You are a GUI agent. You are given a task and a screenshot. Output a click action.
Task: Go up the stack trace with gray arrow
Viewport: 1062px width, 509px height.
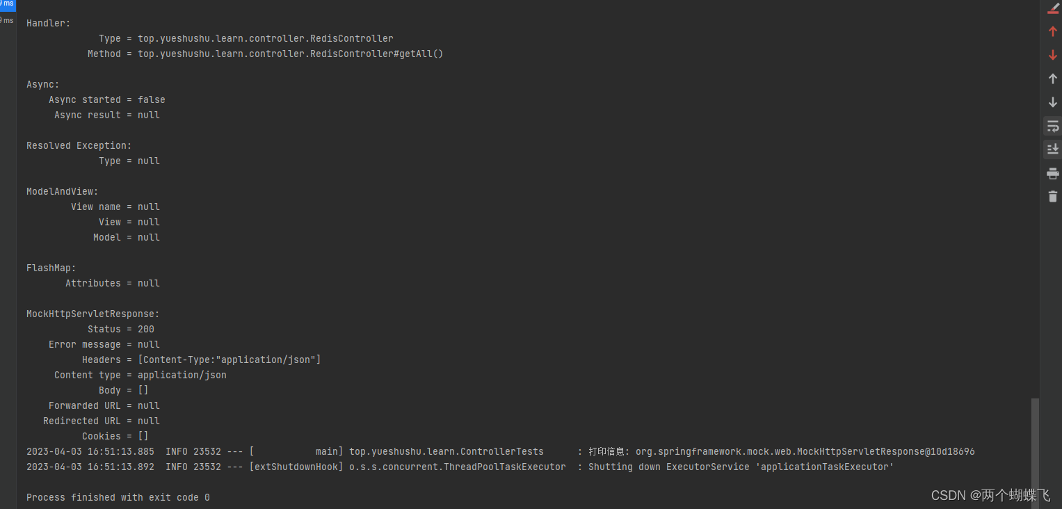pos(1052,79)
